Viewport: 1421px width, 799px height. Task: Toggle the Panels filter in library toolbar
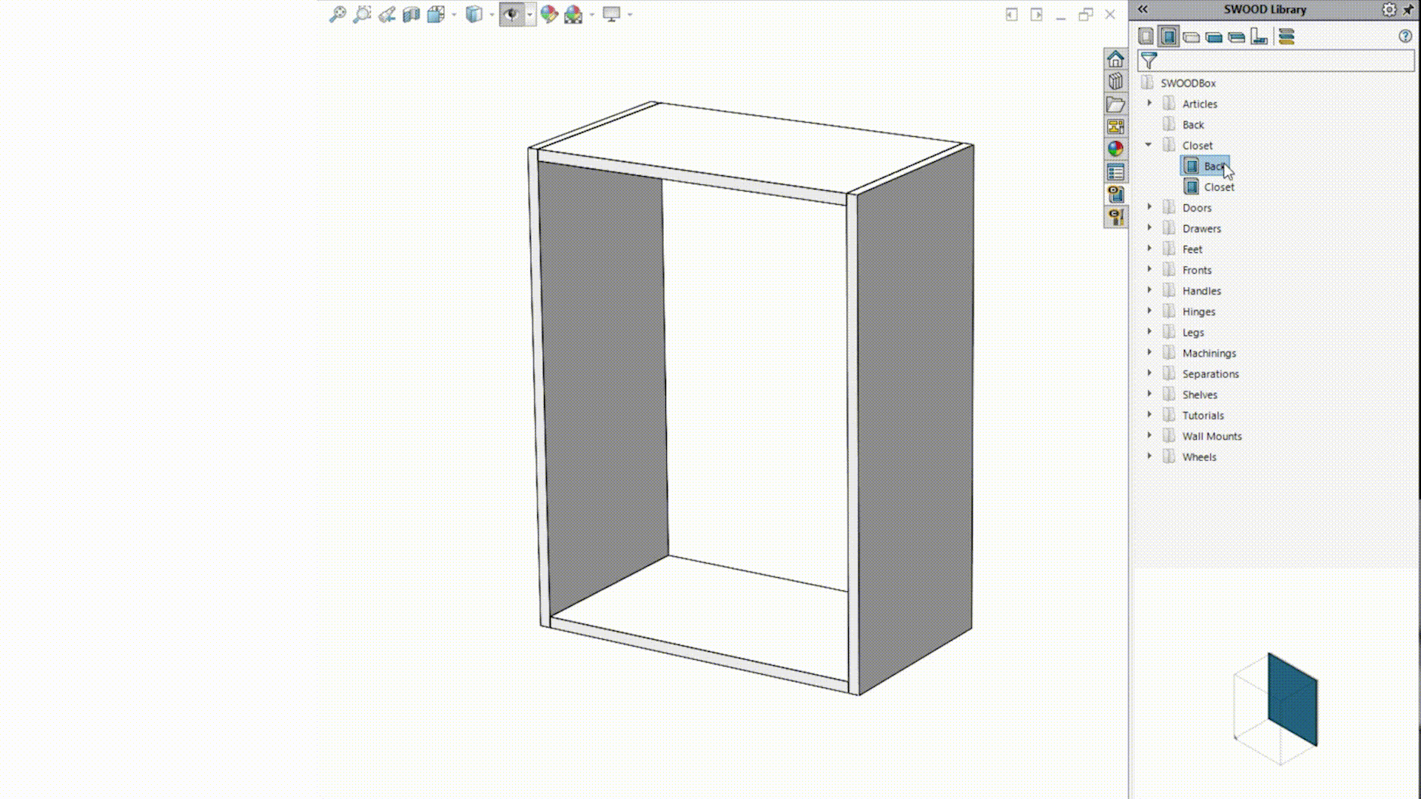(1146, 36)
